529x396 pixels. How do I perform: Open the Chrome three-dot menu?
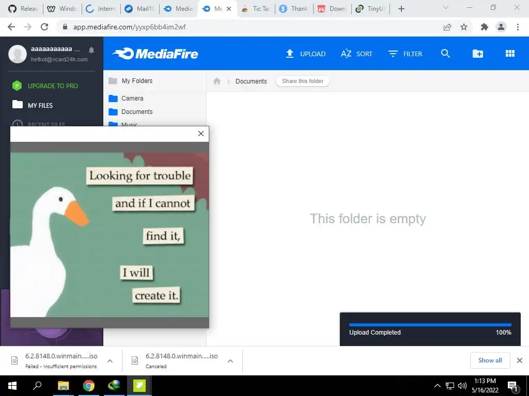pos(518,27)
